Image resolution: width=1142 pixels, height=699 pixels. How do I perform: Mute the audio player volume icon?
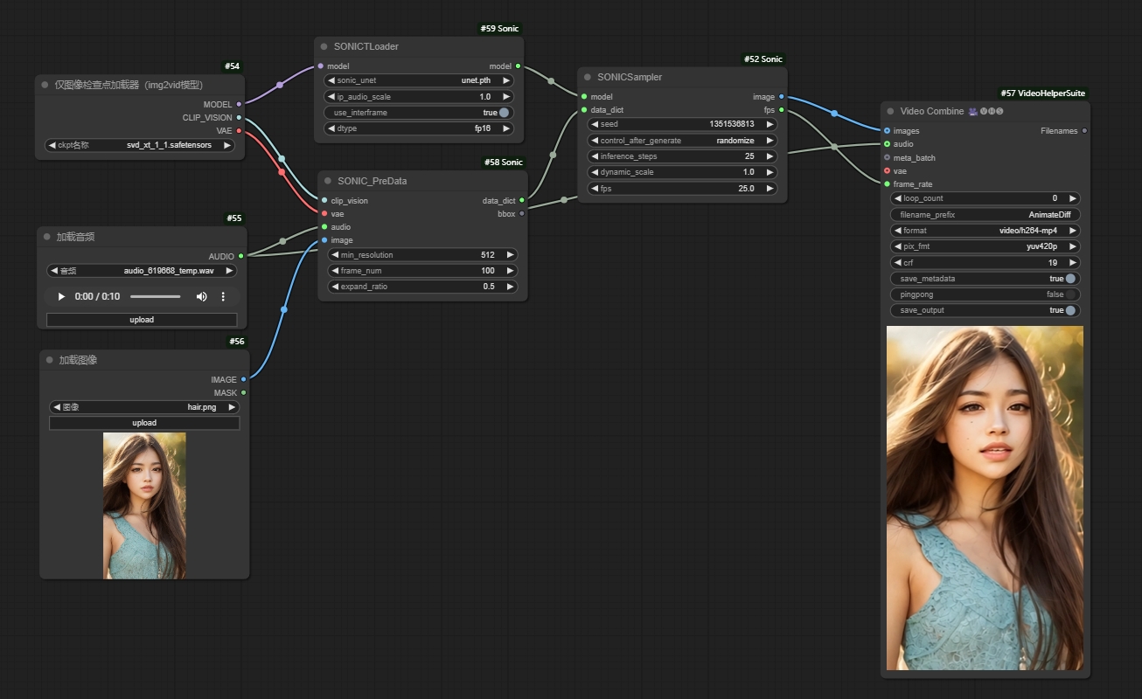click(x=202, y=297)
